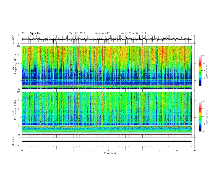This screenshot has height=169, width=219.
Task: Click the "2" kHz tick of the ch.1 spectrogram
Action: pyautogui.click(x=19, y=80)
